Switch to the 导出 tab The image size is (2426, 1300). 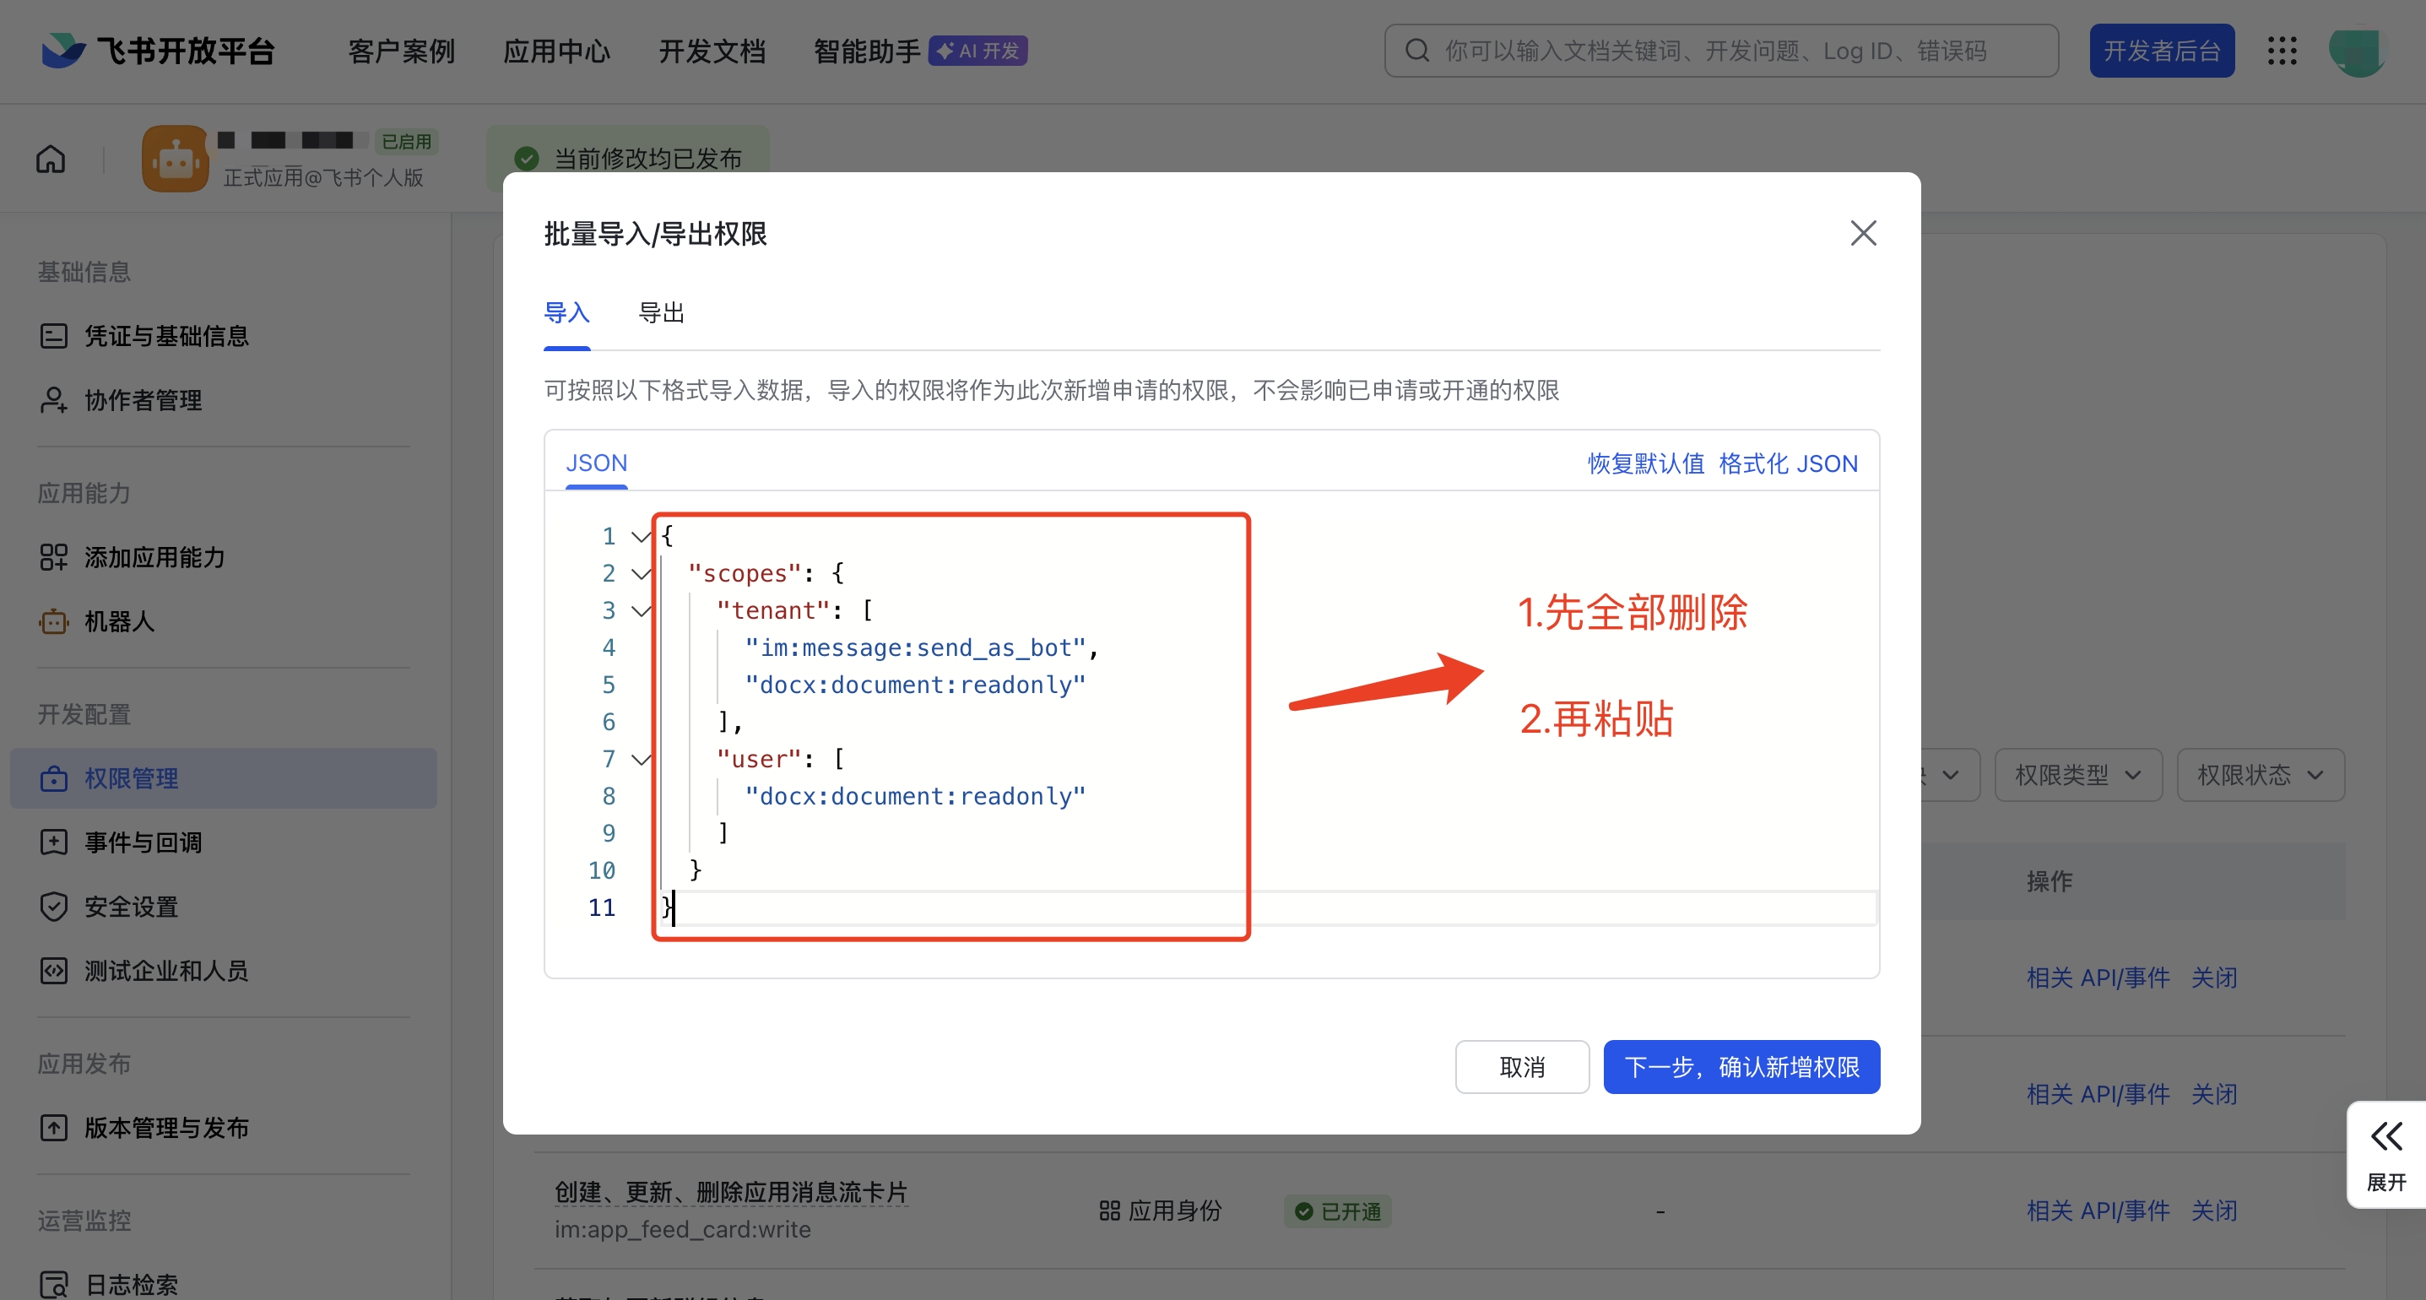[x=660, y=312]
